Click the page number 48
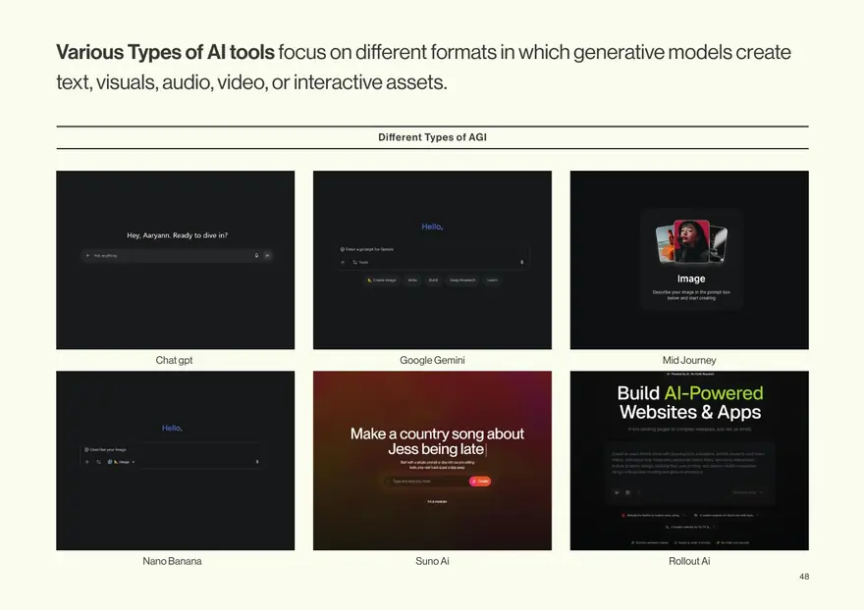The image size is (864, 610). 804,577
